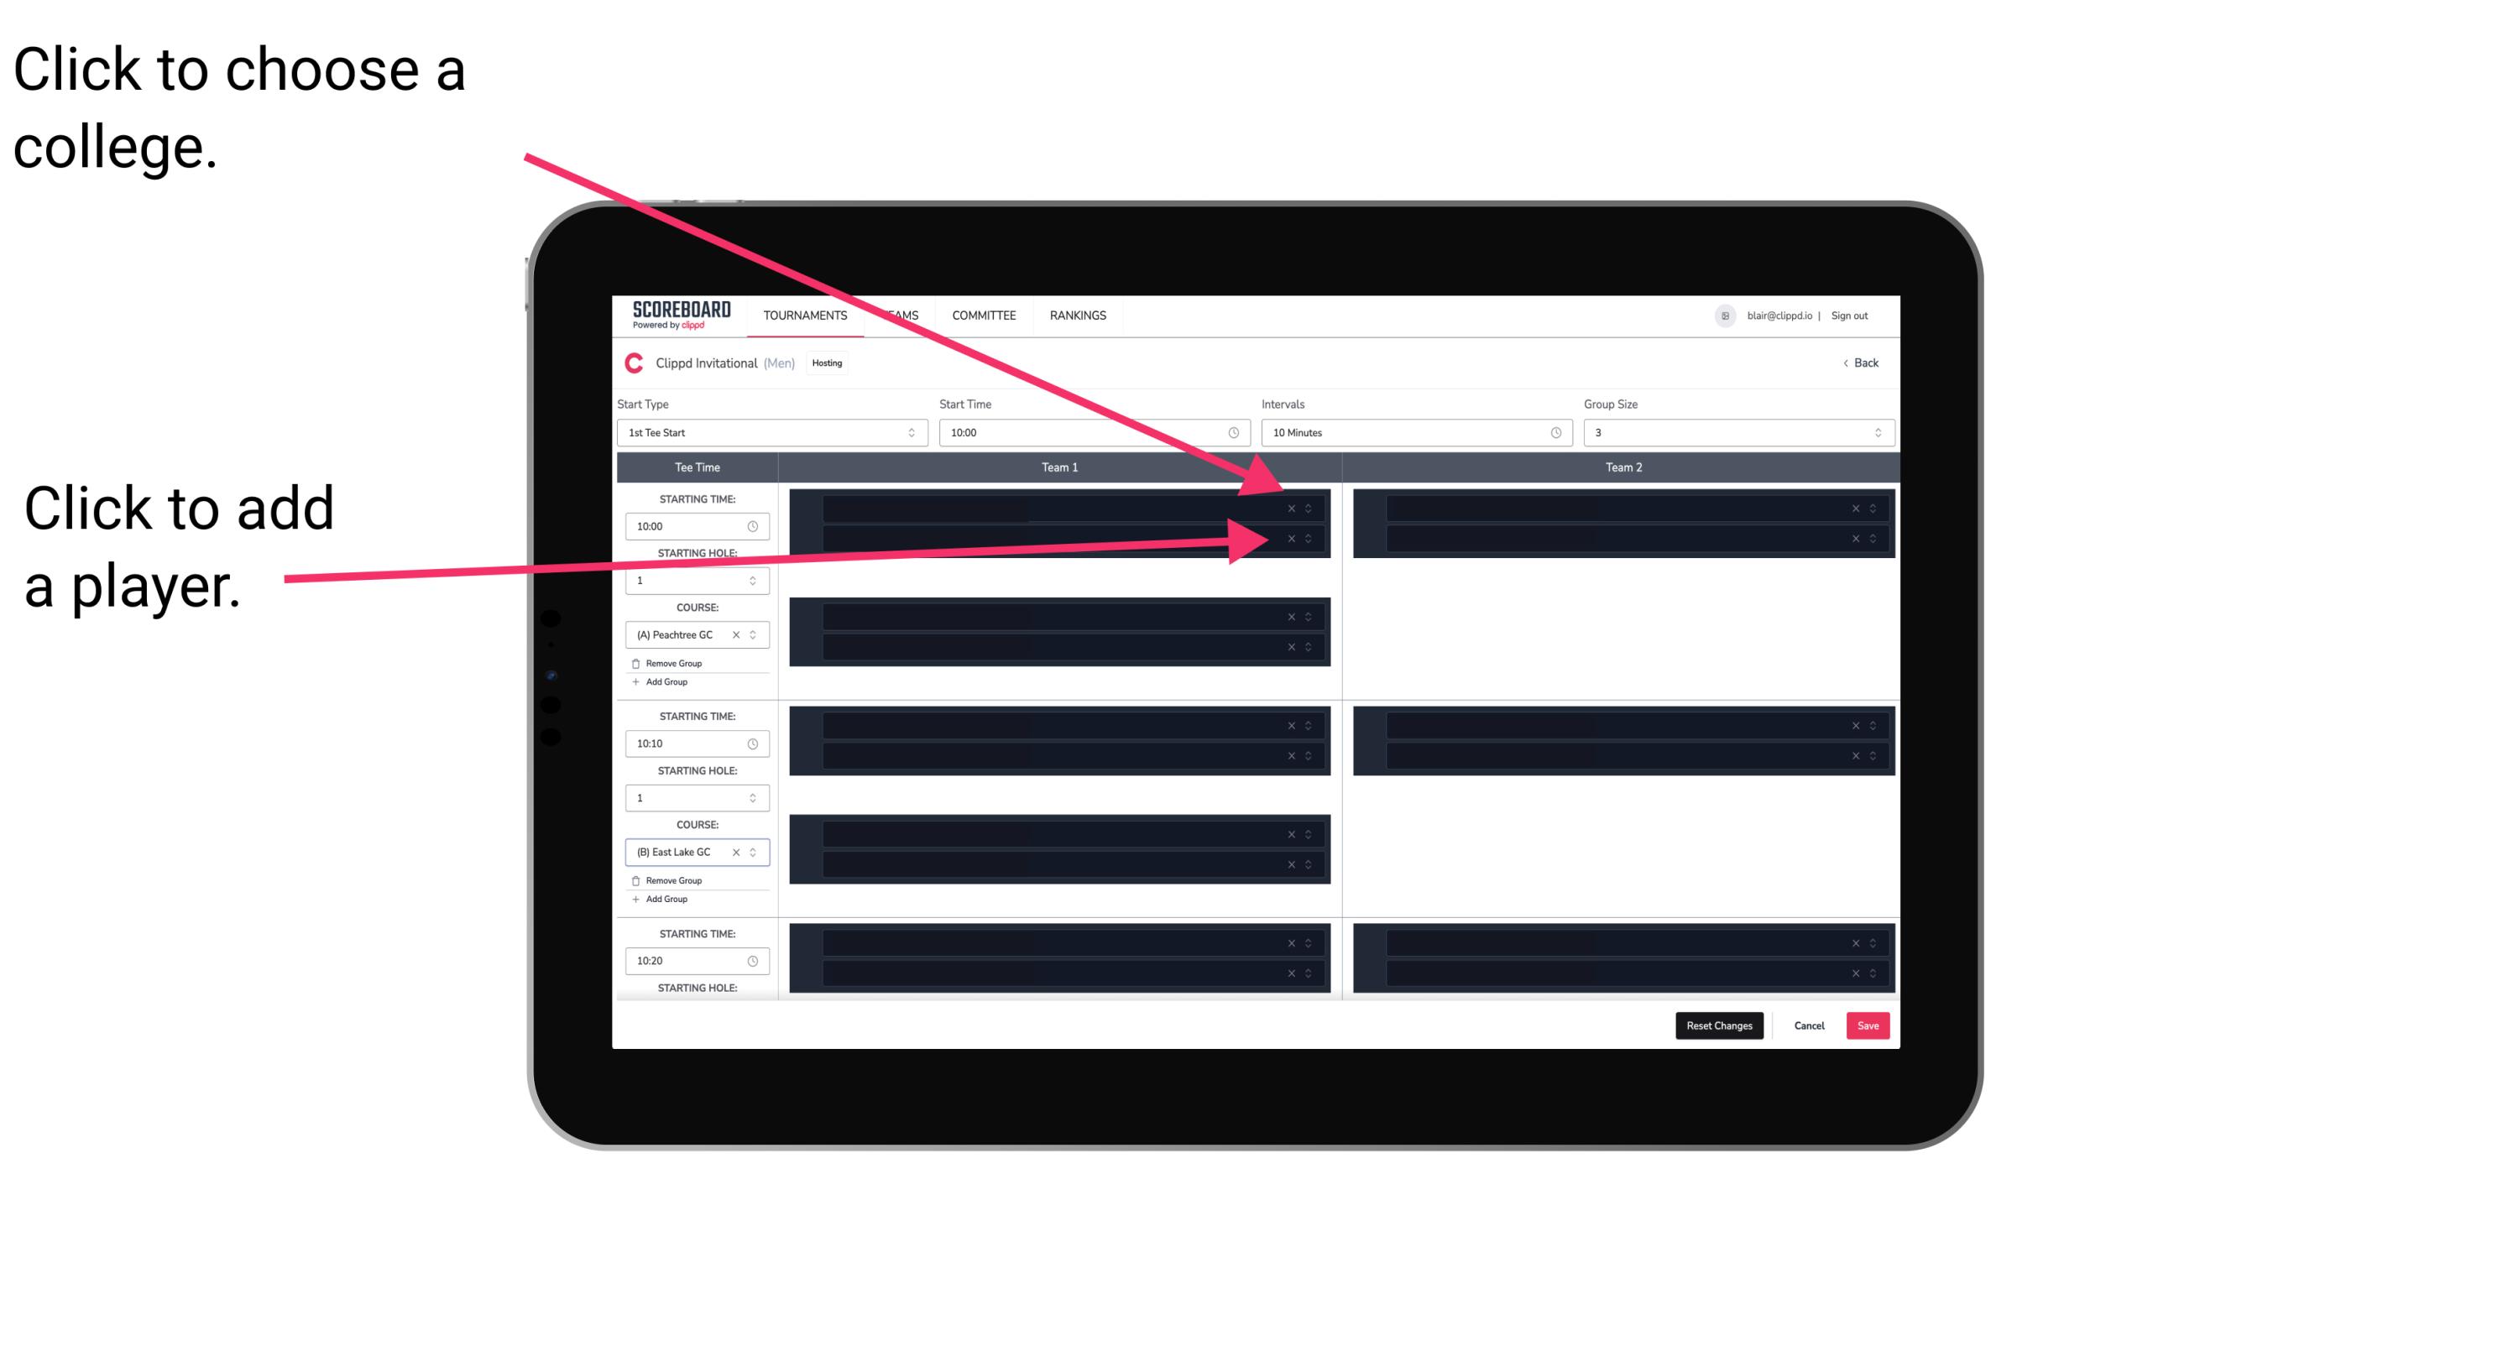Click the info icon next to Starting Time 10:00
The height and width of the screenshot is (1346, 2503).
[755, 527]
